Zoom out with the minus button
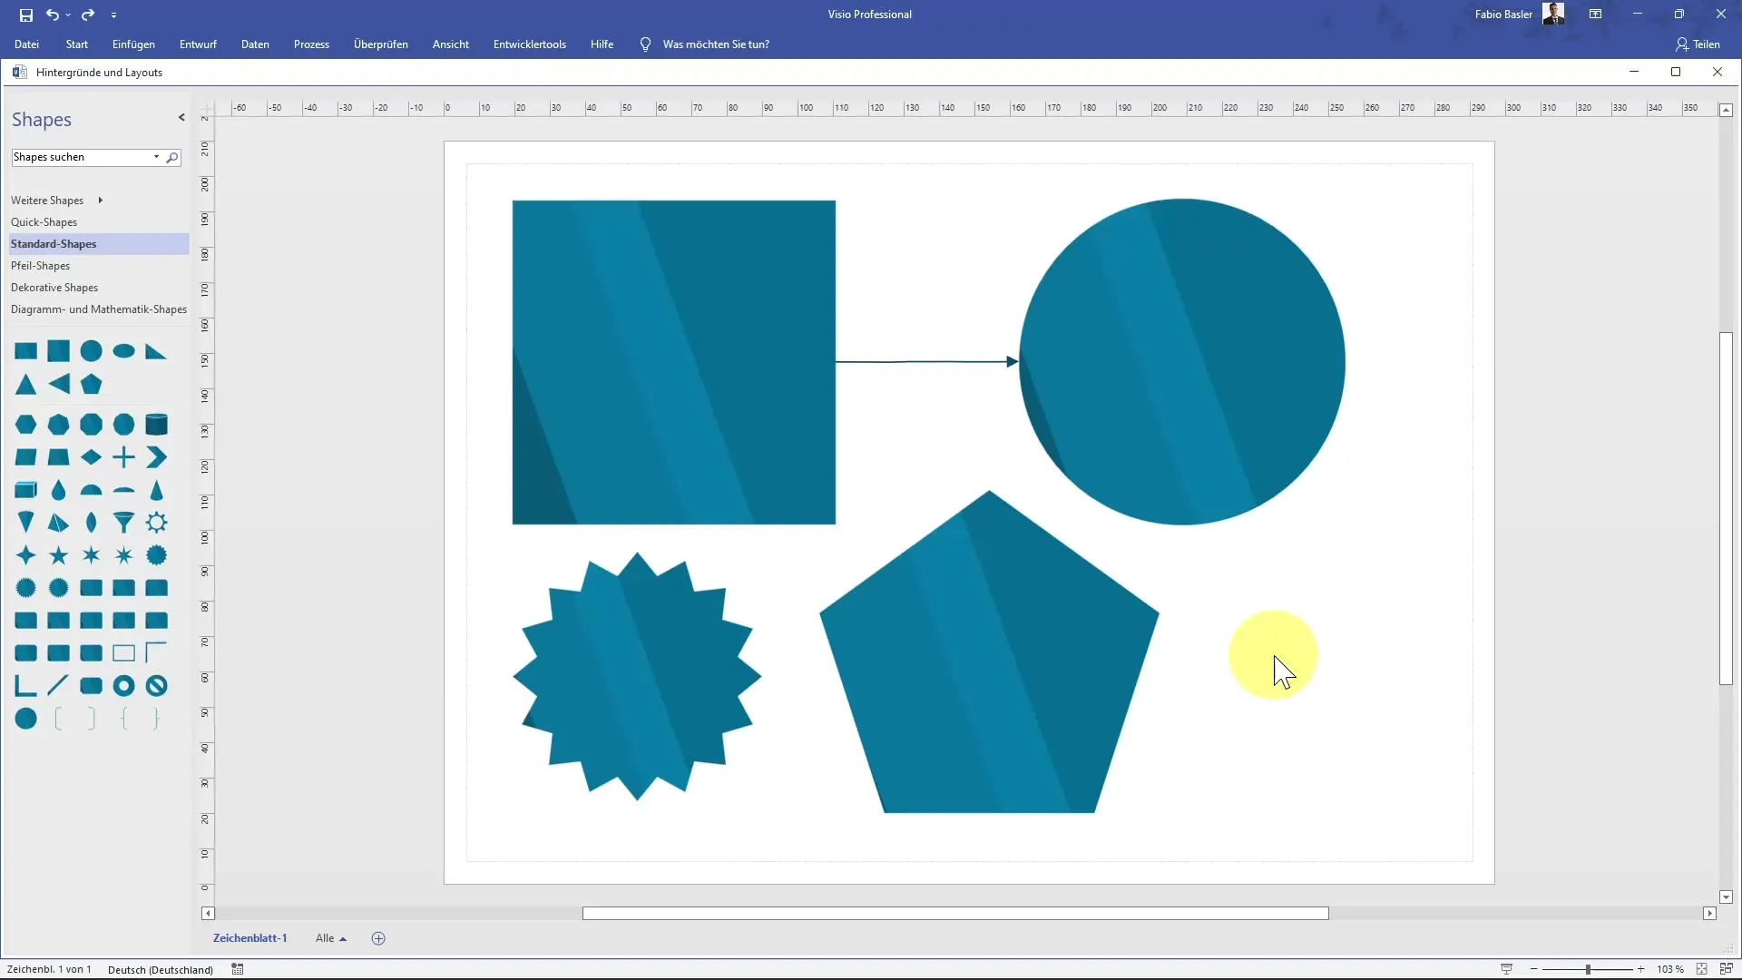The height and width of the screenshot is (980, 1742). [1533, 969]
